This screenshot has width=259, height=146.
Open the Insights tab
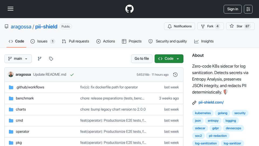[204, 41]
